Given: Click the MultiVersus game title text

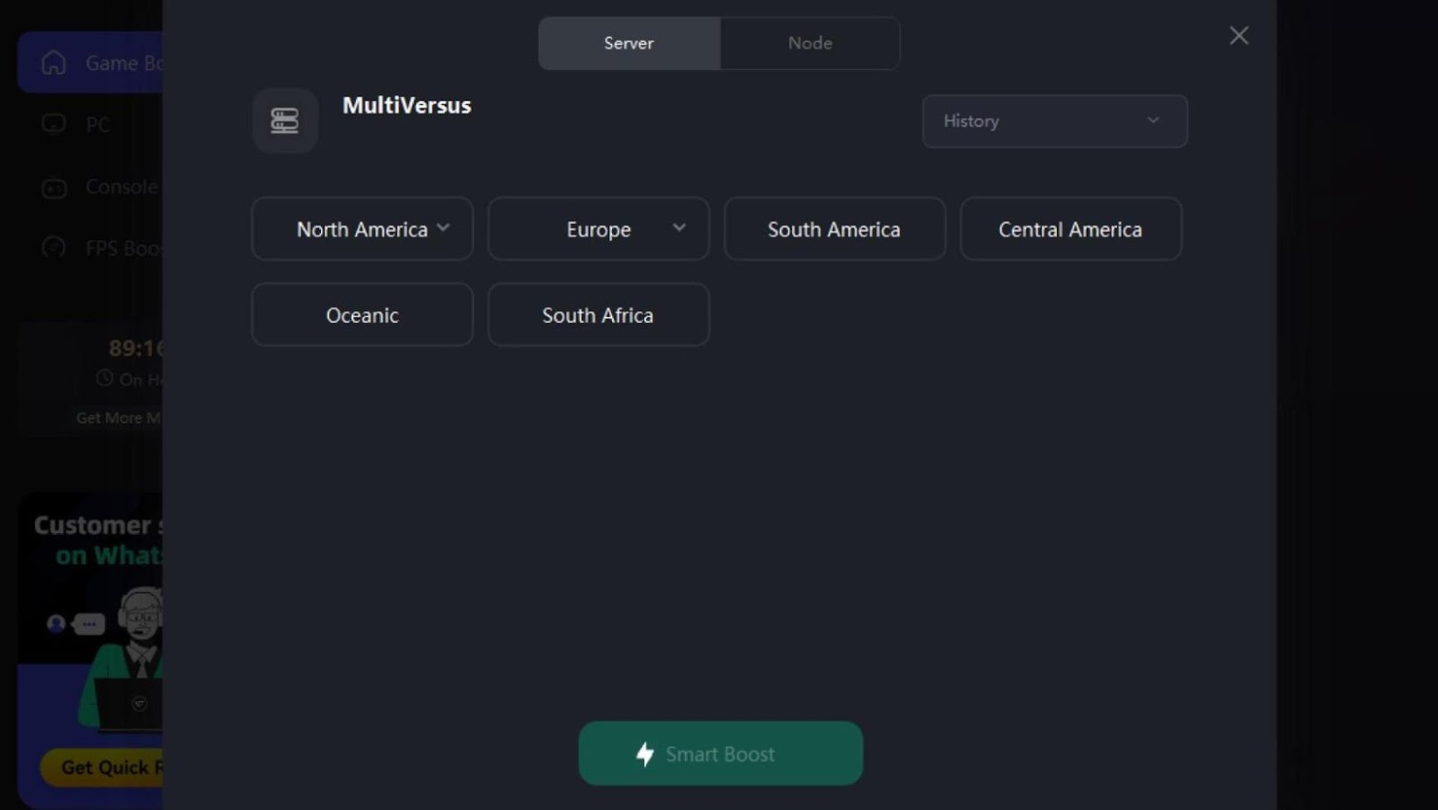Looking at the screenshot, I should click(x=406, y=105).
